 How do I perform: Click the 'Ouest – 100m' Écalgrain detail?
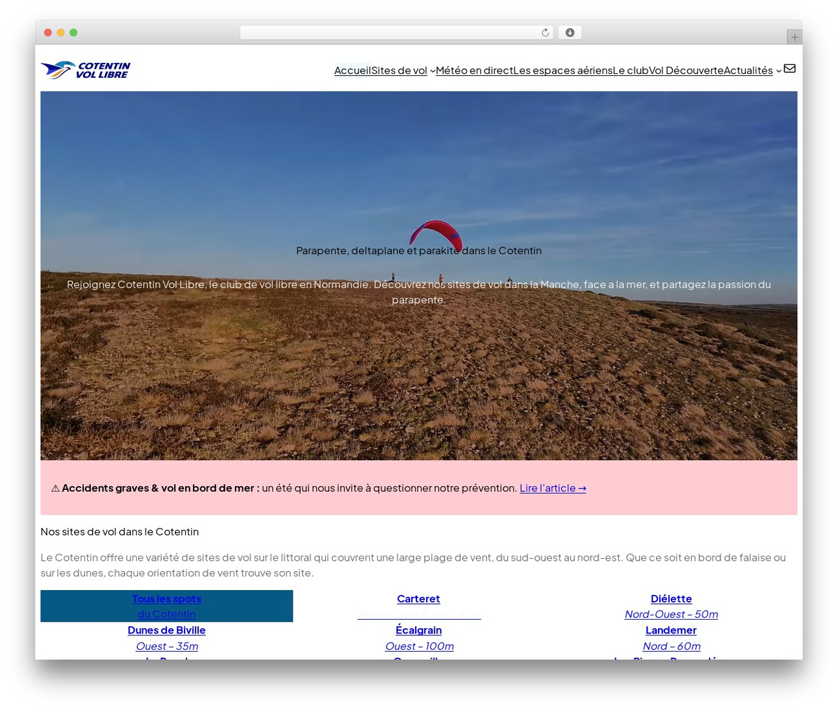click(419, 646)
